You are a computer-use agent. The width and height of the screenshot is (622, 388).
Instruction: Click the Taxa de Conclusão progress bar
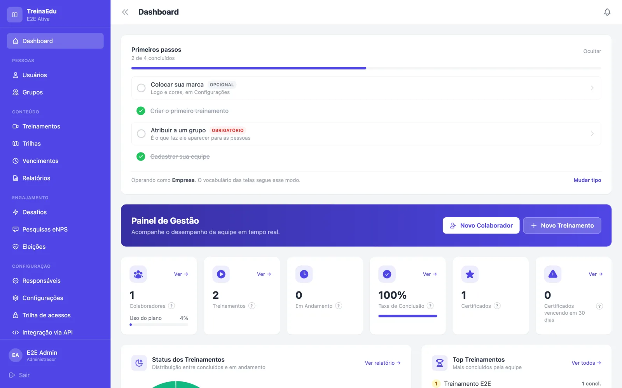coord(407,316)
